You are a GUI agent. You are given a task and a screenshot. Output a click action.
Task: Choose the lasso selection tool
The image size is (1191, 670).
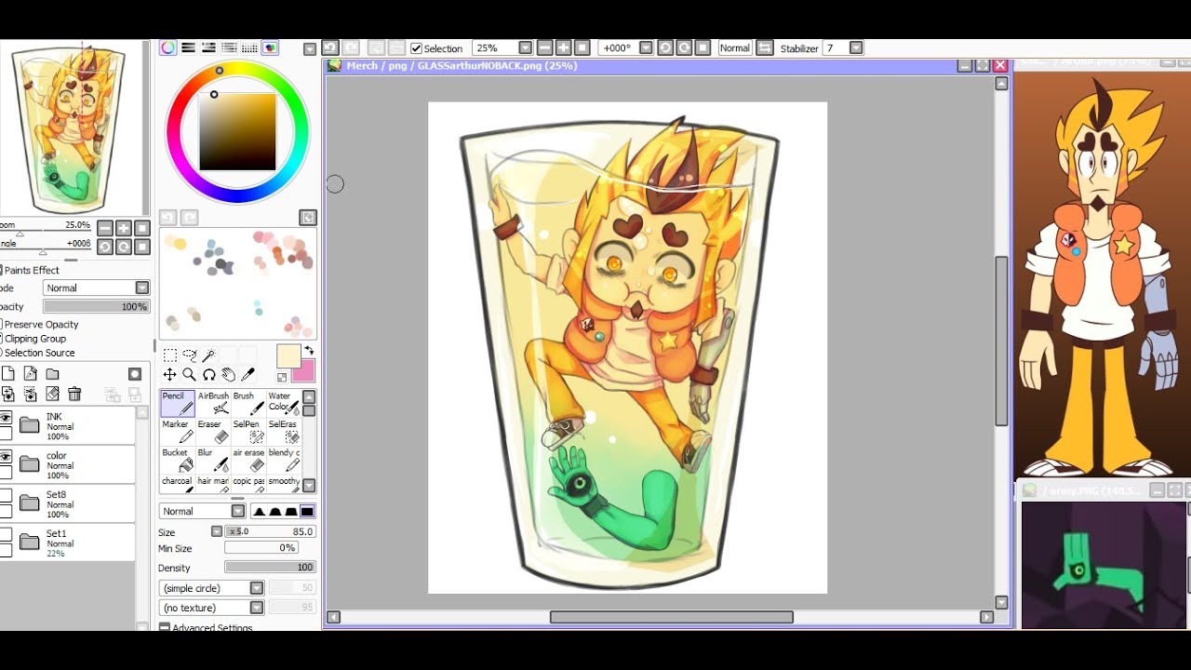[x=189, y=355]
